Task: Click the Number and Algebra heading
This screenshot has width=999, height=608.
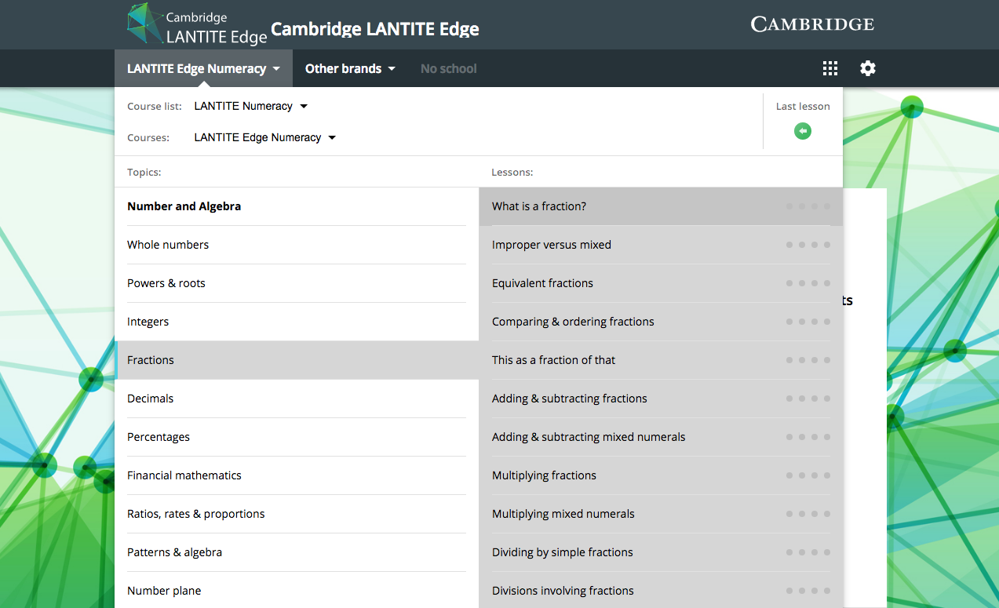Action: (184, 206)
